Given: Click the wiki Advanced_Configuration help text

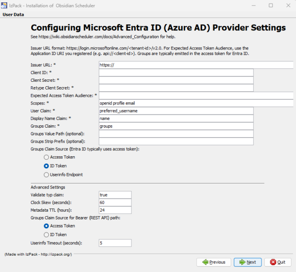Looking at the screenshot, I should (103, 37).
